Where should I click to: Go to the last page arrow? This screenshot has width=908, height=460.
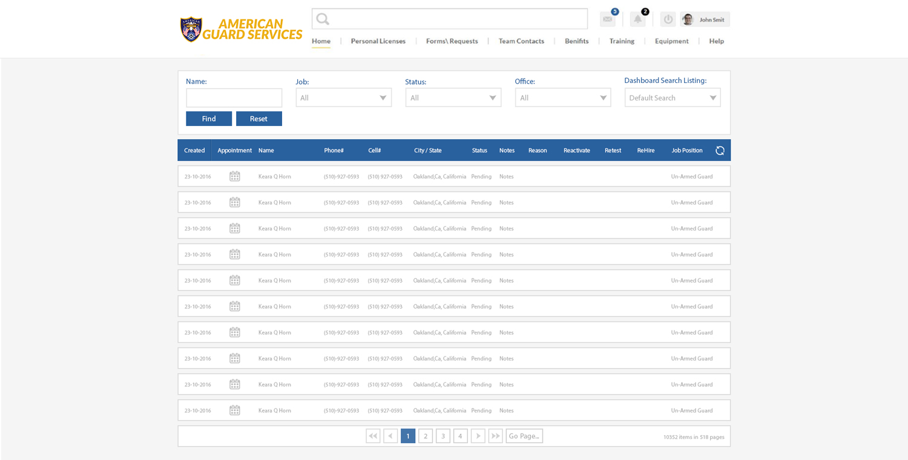pos(495,436)
